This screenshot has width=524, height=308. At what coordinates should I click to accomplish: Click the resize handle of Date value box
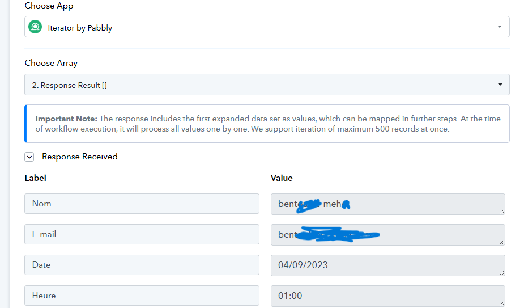[x=502, y=273]
